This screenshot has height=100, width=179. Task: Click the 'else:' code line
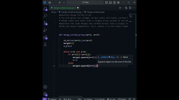coord(71,63)
